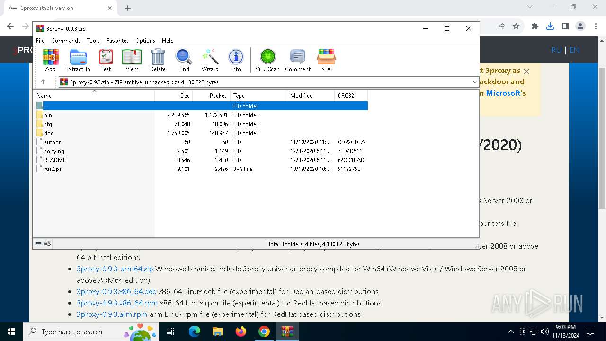Open the Options menu
This screenshot has width=606, height=341.
click(x=145, y=41)
